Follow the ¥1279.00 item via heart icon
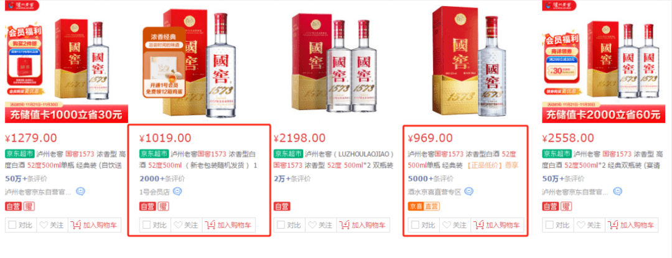The image size is (672, 258). (x=52, y=225)
